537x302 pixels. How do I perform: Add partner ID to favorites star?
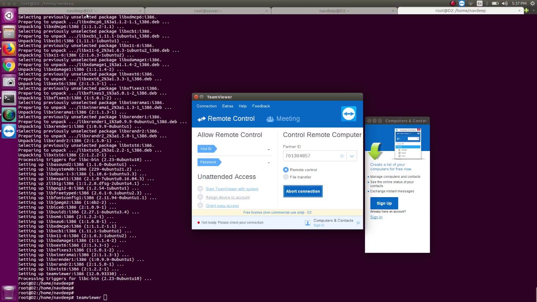pyautogui.click(x=342, y=156)
